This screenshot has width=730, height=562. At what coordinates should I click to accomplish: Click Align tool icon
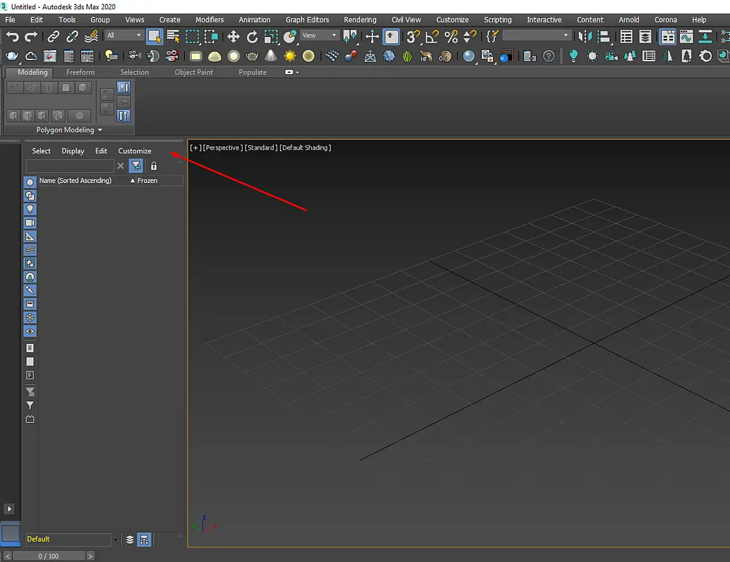click(604, 36)
